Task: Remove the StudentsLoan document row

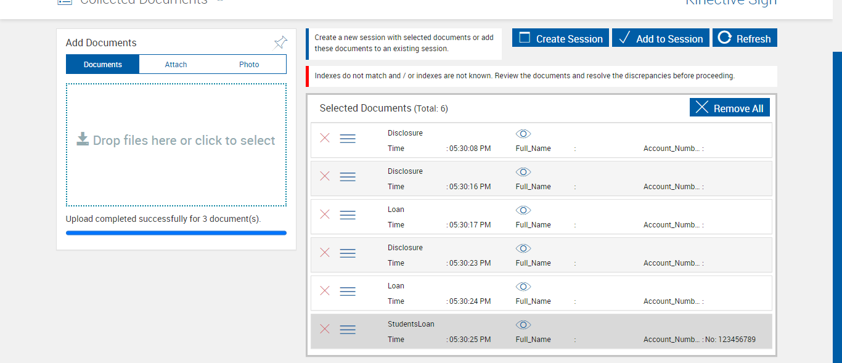Action: pos(325,329)
